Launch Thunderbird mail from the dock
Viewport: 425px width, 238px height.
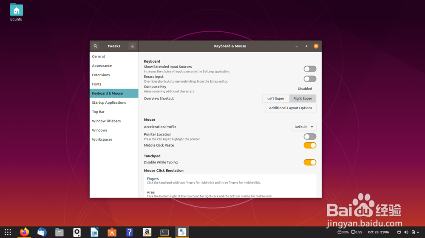pos(42,232)
